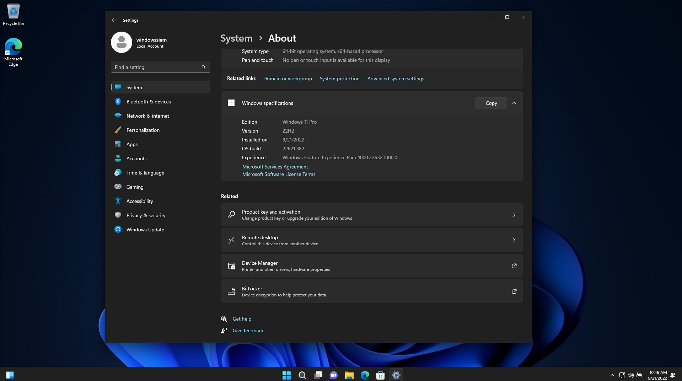This screenshot has width=682, height=381.
Task: Click the System breadcrumb in header
Action: click(x=236, y=38)
